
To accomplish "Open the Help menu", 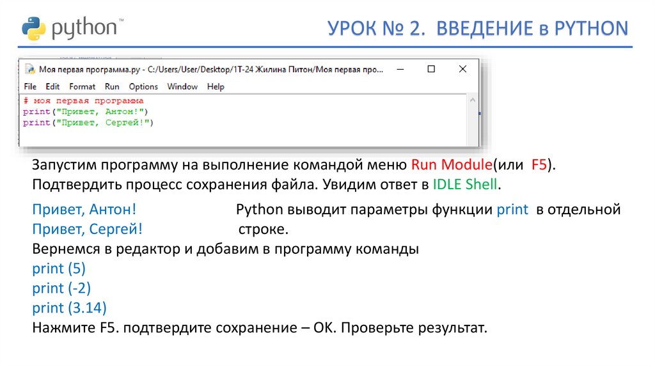I will [x=216, y=86].
